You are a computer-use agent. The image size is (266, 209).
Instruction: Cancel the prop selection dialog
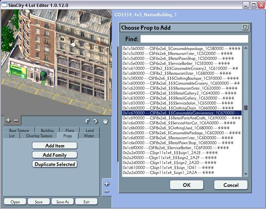231,185
